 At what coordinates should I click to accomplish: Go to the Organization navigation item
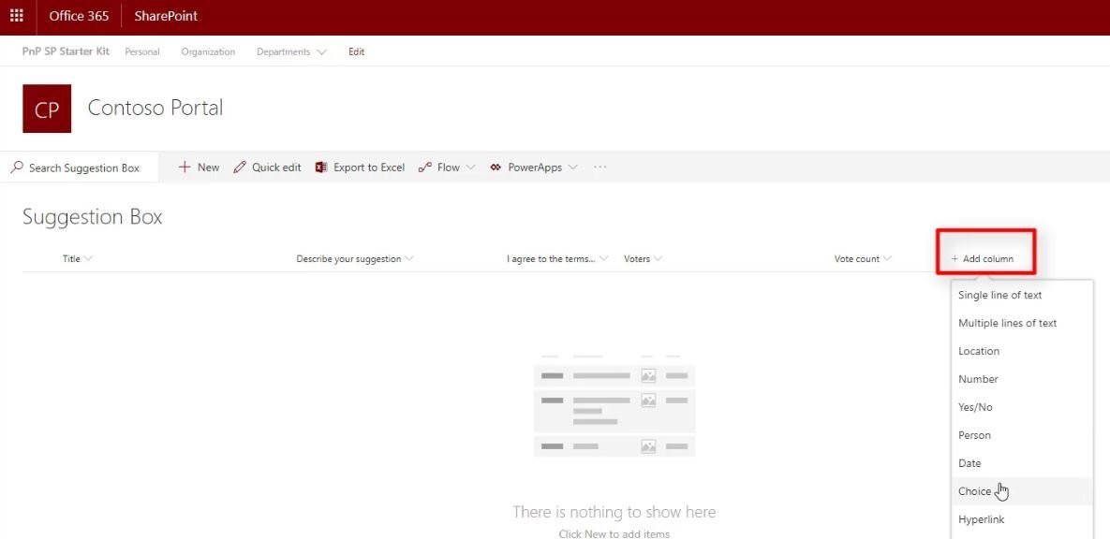click(208, 51)
